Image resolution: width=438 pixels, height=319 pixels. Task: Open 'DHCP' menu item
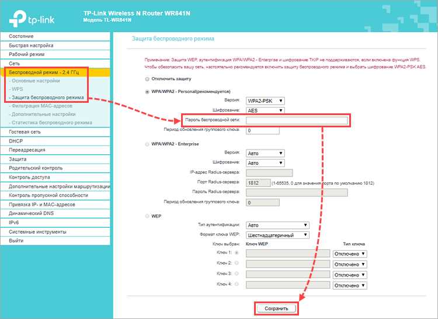(x=55, y=141)
